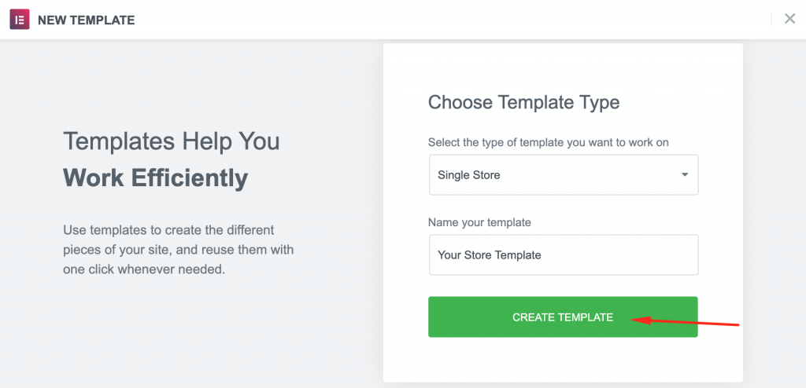Click the word 'TEMPLATE' on the green button

584,317
